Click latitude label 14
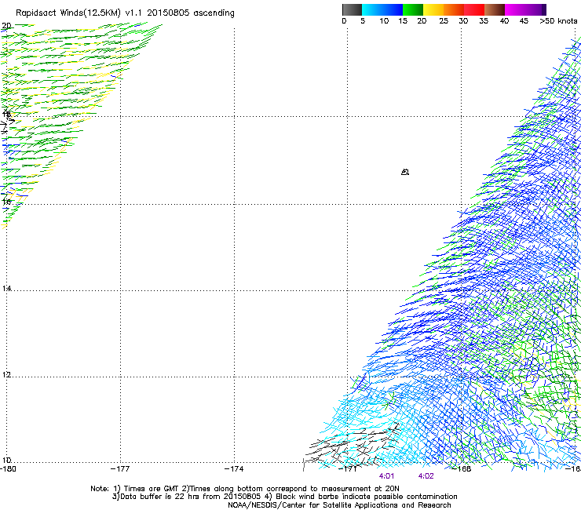581x510 pixels. coord(6,289)
